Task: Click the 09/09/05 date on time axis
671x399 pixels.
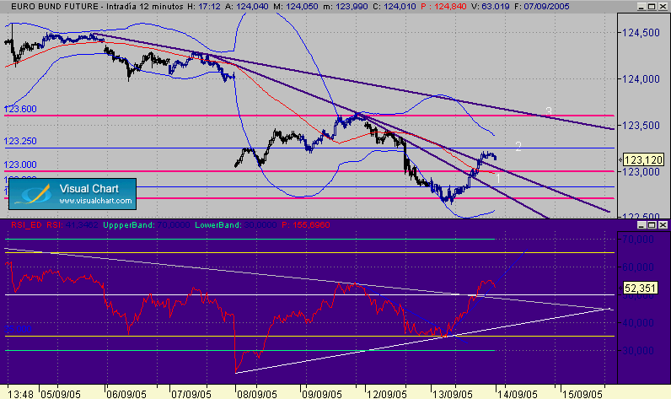Action: (322, 393)
